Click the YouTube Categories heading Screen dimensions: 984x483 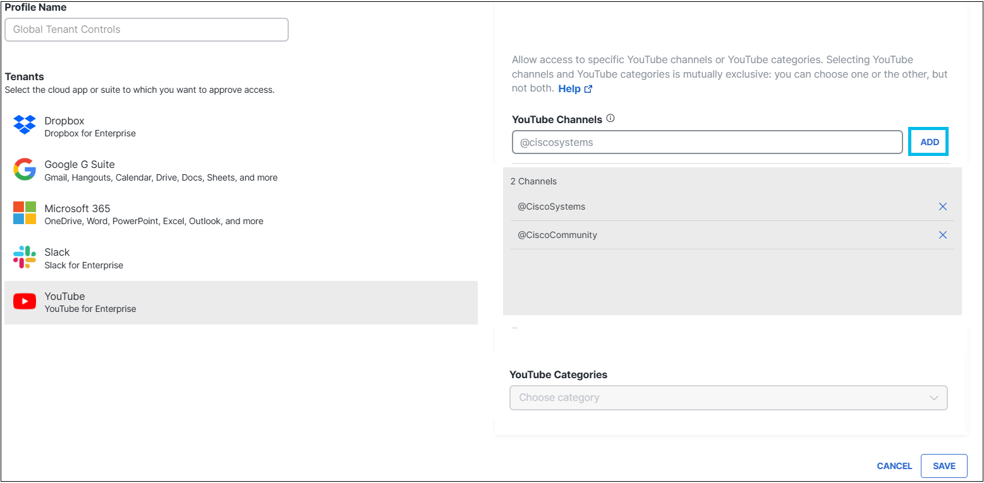pyautogui.click(x=559, y=375)
